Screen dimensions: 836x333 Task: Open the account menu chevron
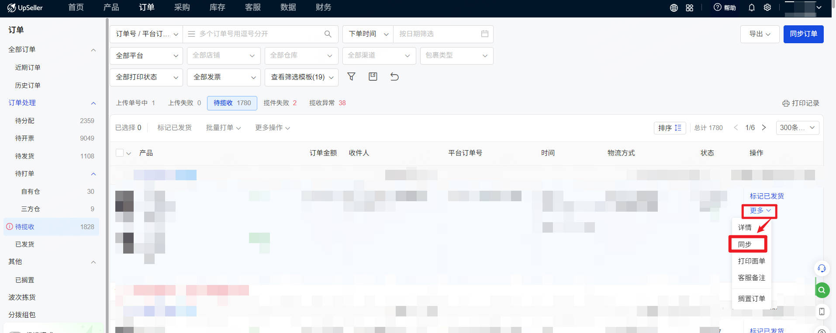819,7
